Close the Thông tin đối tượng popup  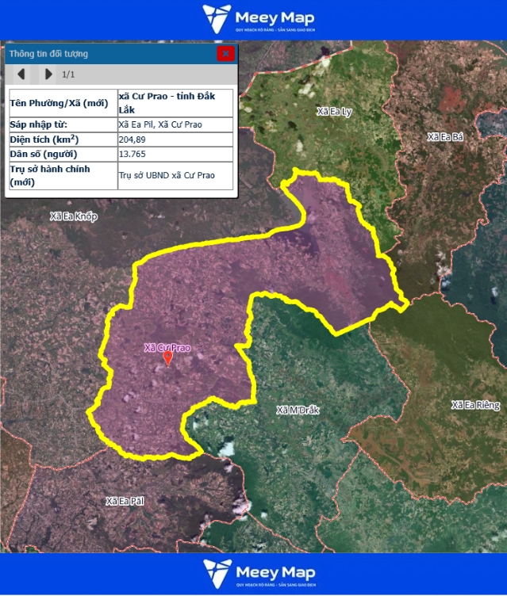point(225,54)
